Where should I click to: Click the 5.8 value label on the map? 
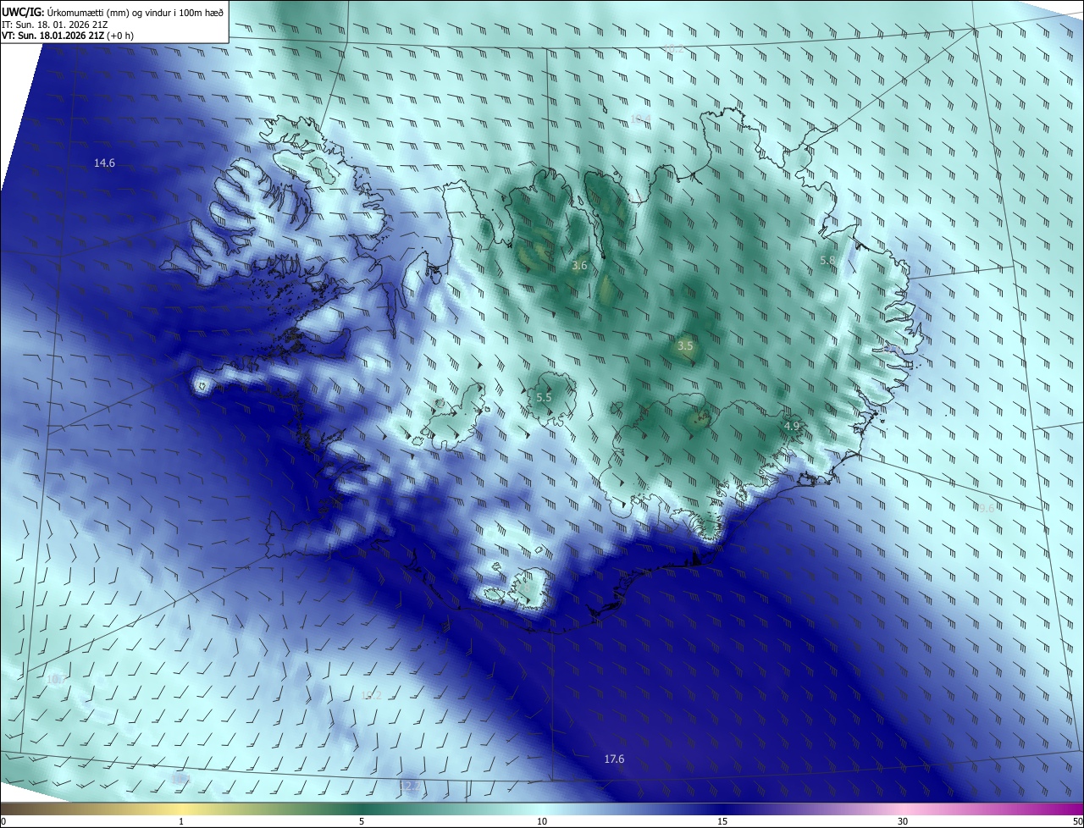pos(827,260)
